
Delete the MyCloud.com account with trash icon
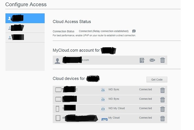click(163, 60)
